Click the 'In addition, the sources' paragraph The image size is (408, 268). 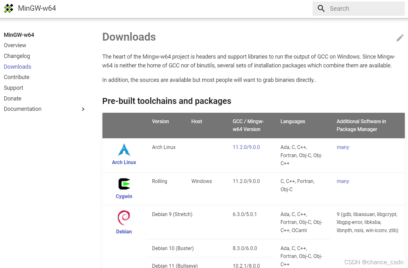click(209, 80)
